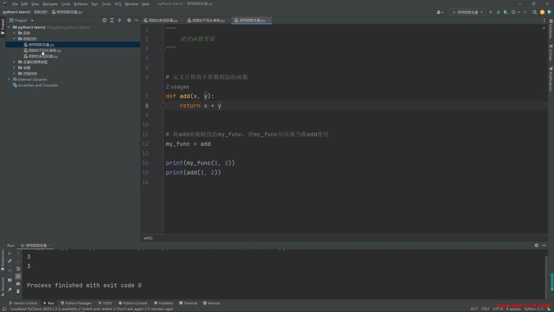
Task: Open Bookmarks side tool window
Action: click(3, 260)
